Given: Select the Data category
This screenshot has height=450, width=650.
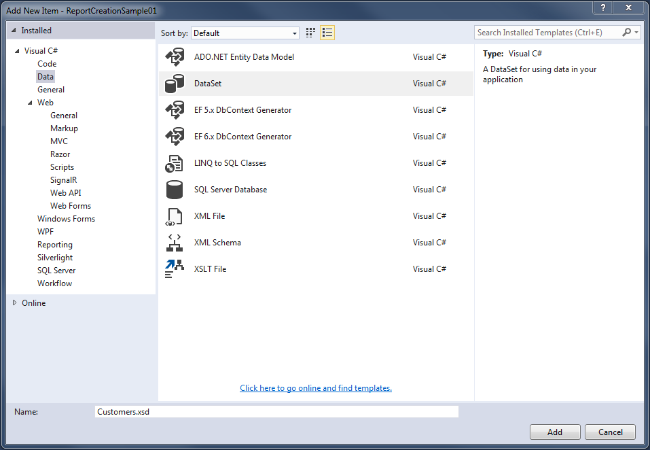Looking at the screenshot, I should point(46,77).
